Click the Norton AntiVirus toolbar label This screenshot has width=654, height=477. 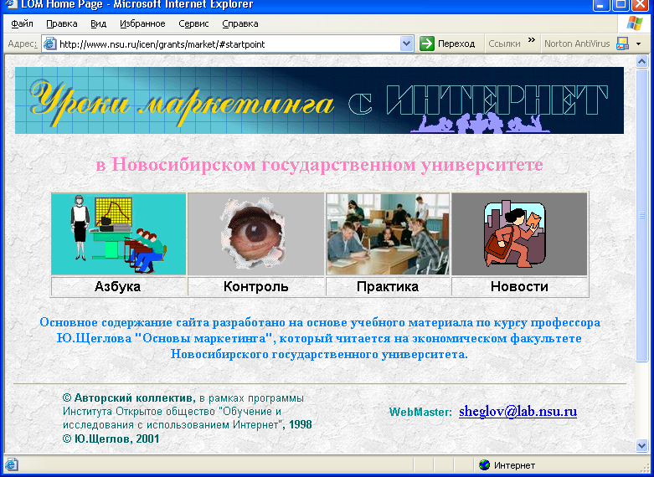(577, 44)
